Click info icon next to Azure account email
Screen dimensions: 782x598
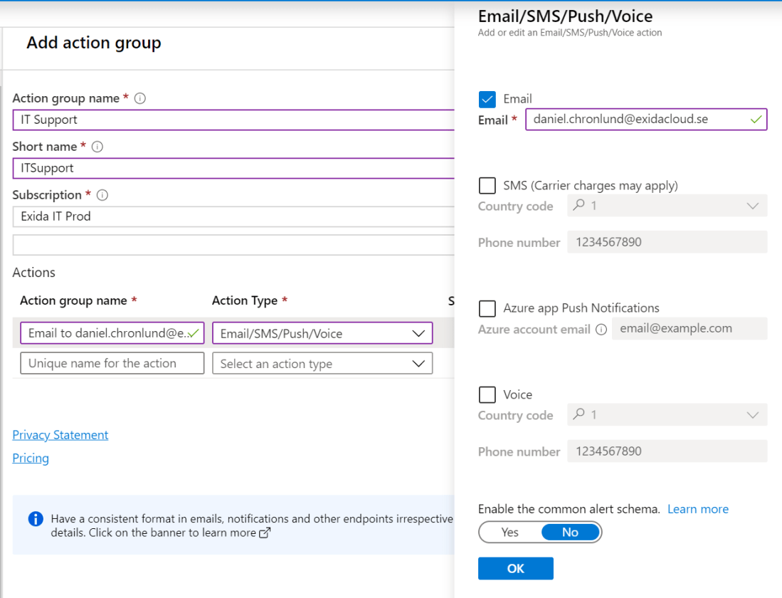point(601,330)
